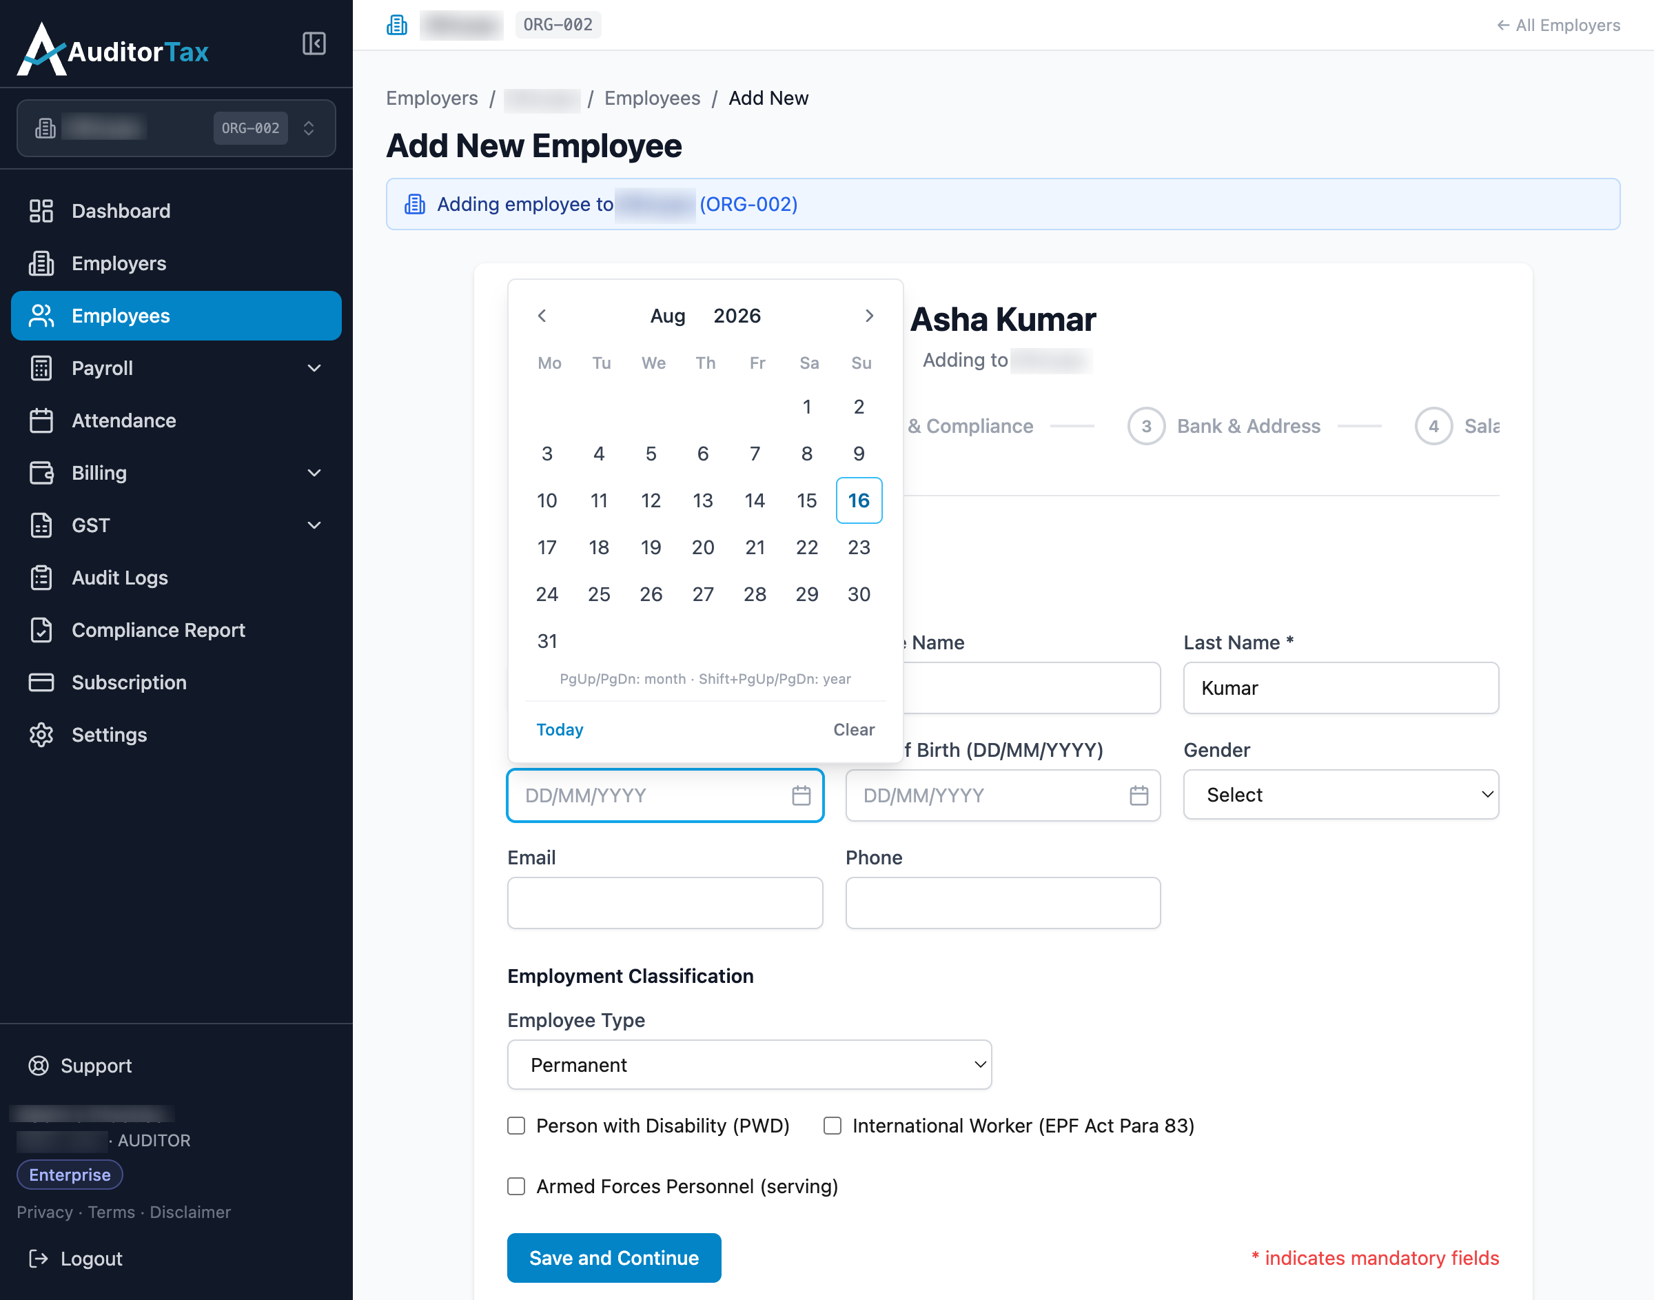1654x1300 pixels.
Task: Choose date 20 in the calendar
Action: (703, 548)
